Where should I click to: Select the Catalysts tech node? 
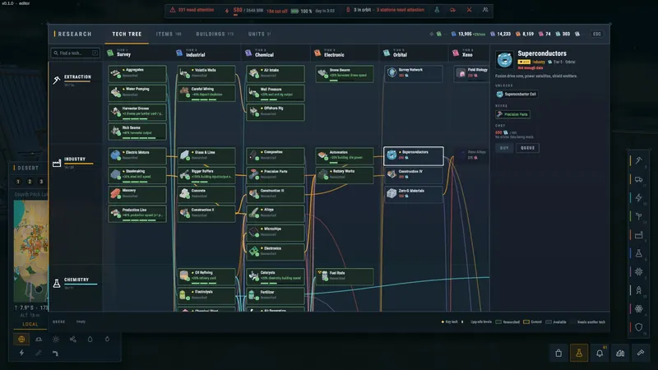point(276,276)
